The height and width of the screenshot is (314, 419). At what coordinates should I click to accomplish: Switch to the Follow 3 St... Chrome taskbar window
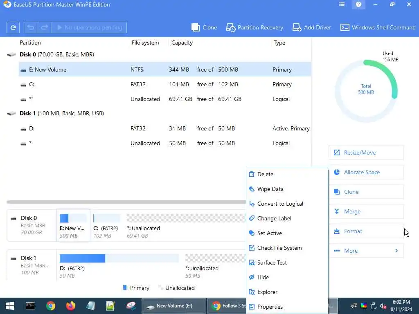point(227,306)
